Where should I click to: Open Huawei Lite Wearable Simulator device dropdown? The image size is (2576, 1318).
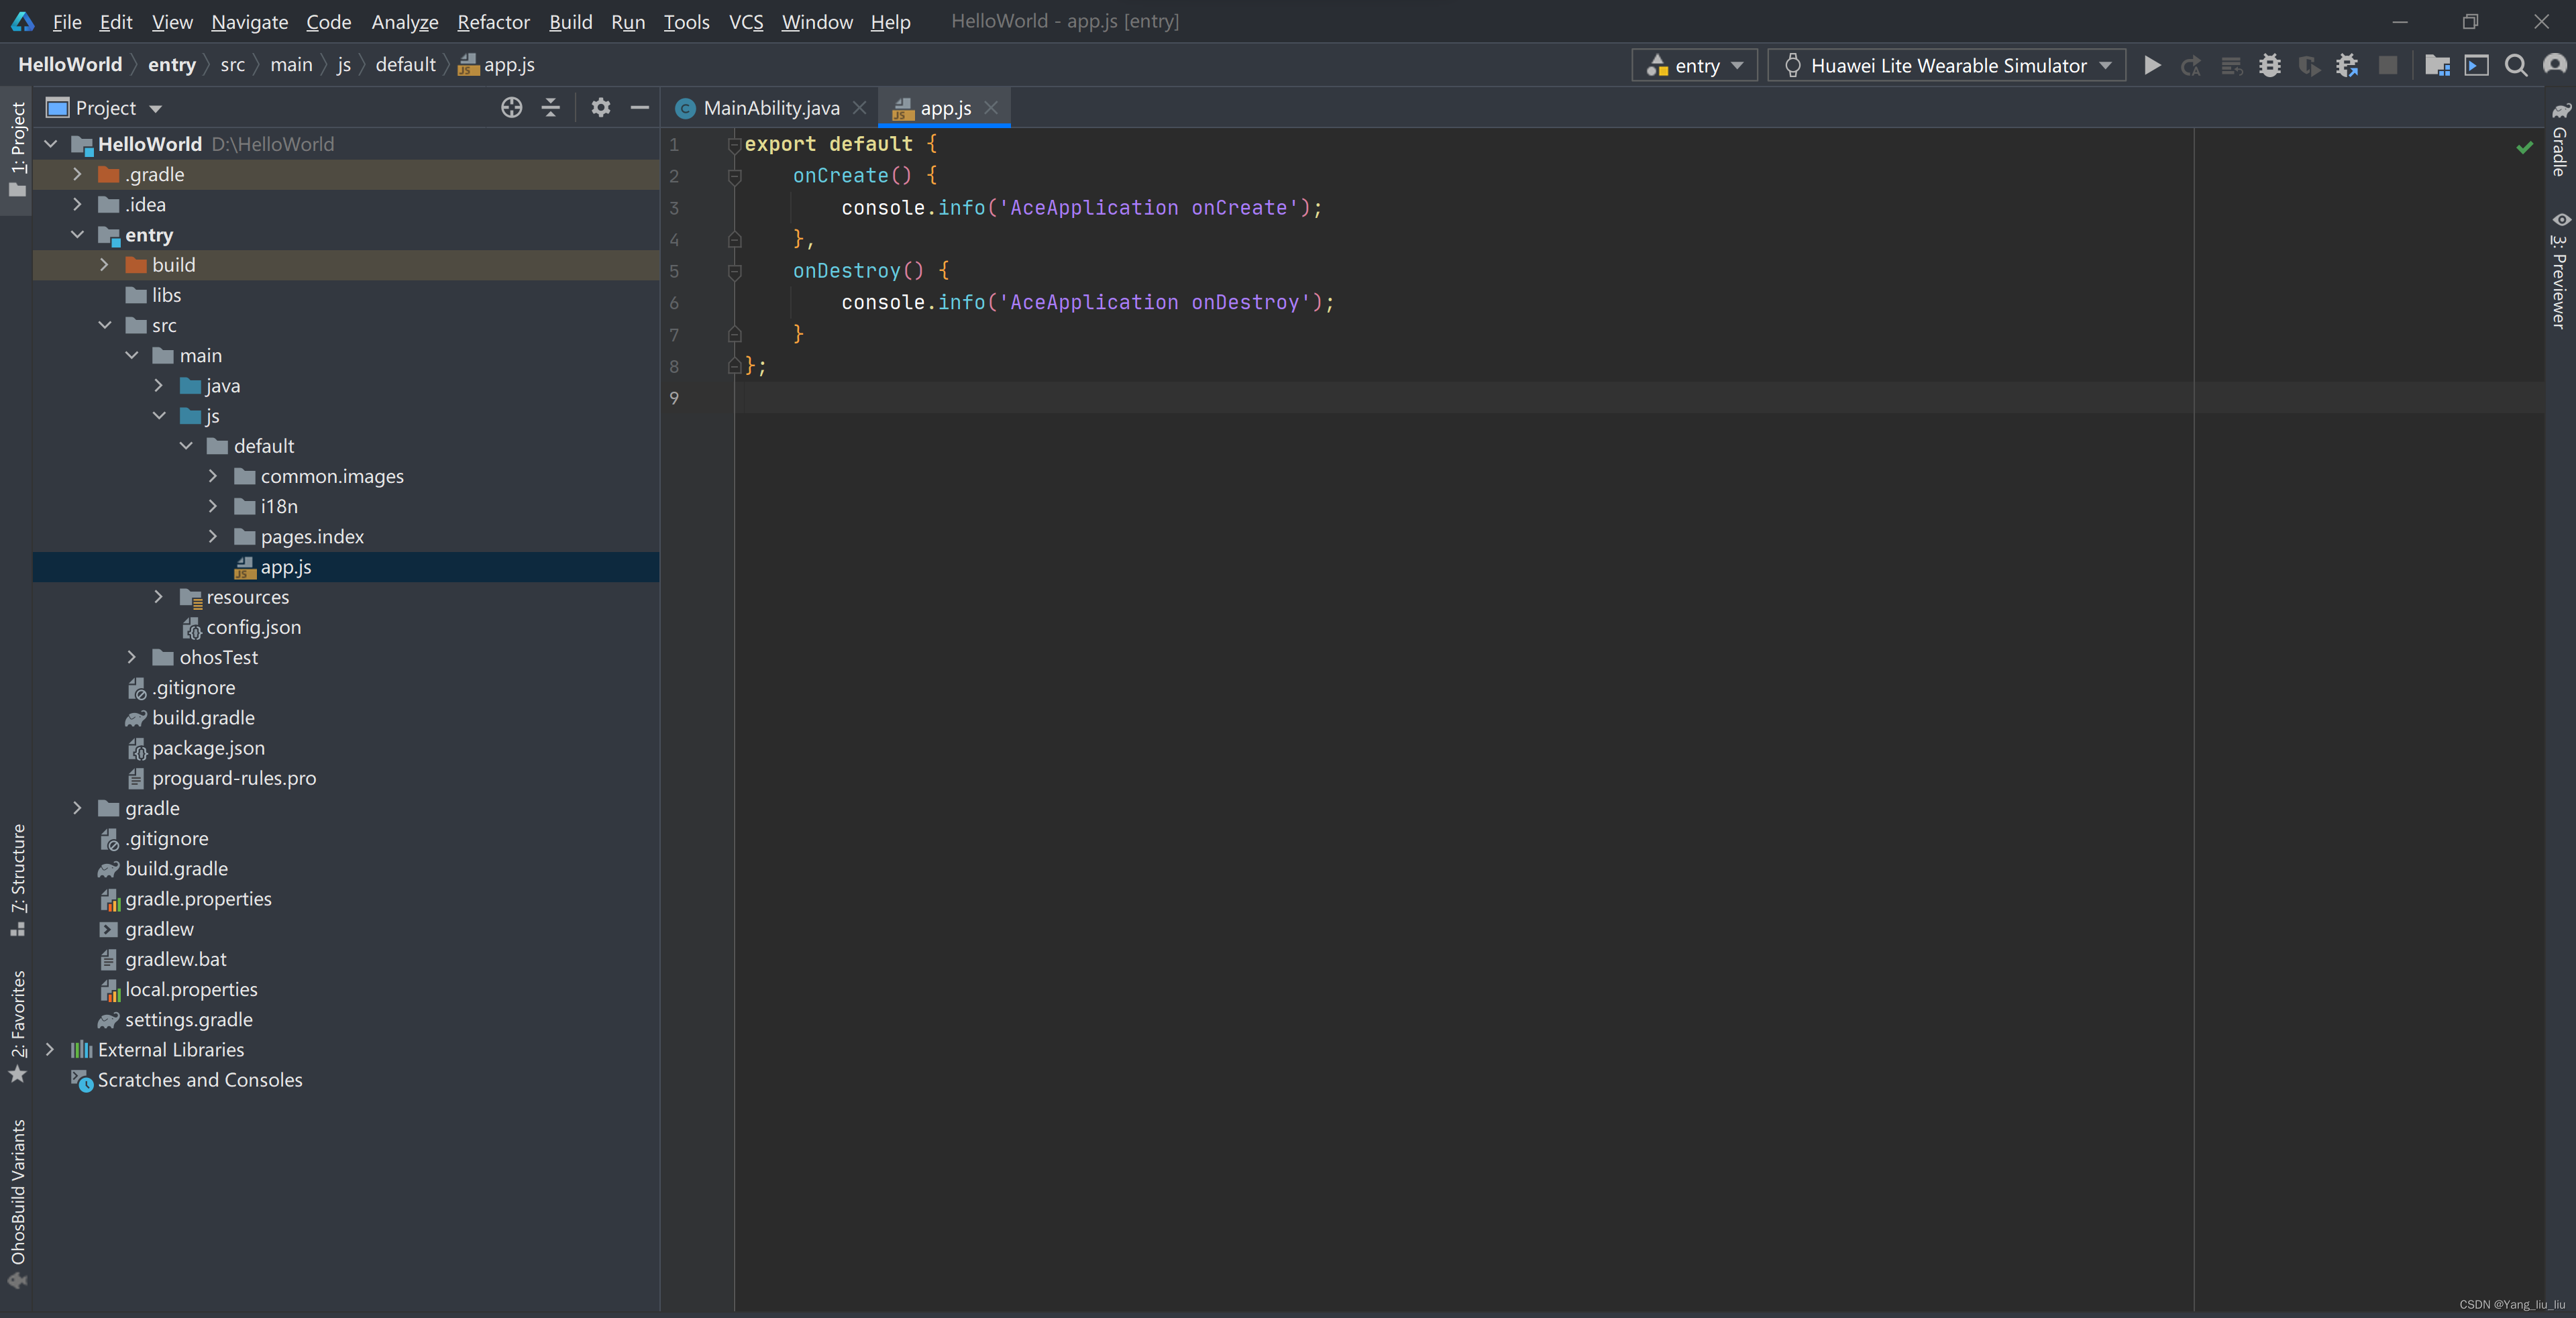pyautogui.click(x=1946, y=66)
